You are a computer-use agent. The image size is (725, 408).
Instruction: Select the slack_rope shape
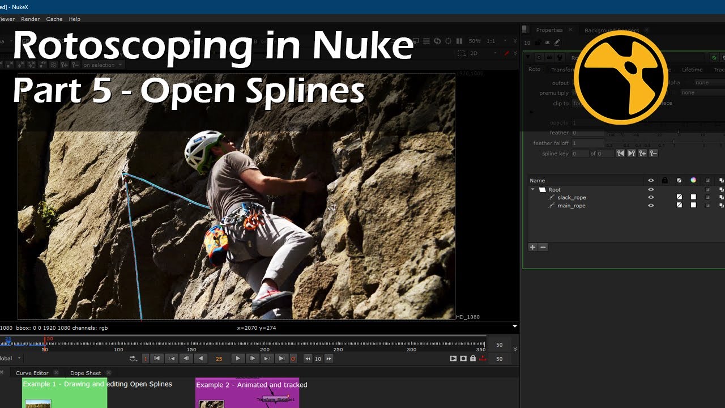(572, 198)
